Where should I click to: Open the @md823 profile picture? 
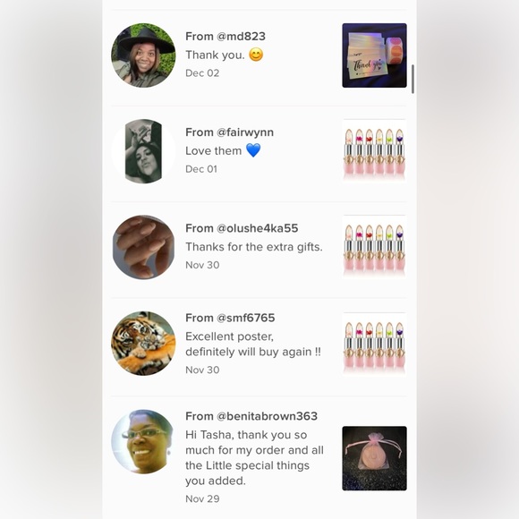pos(143,55)
